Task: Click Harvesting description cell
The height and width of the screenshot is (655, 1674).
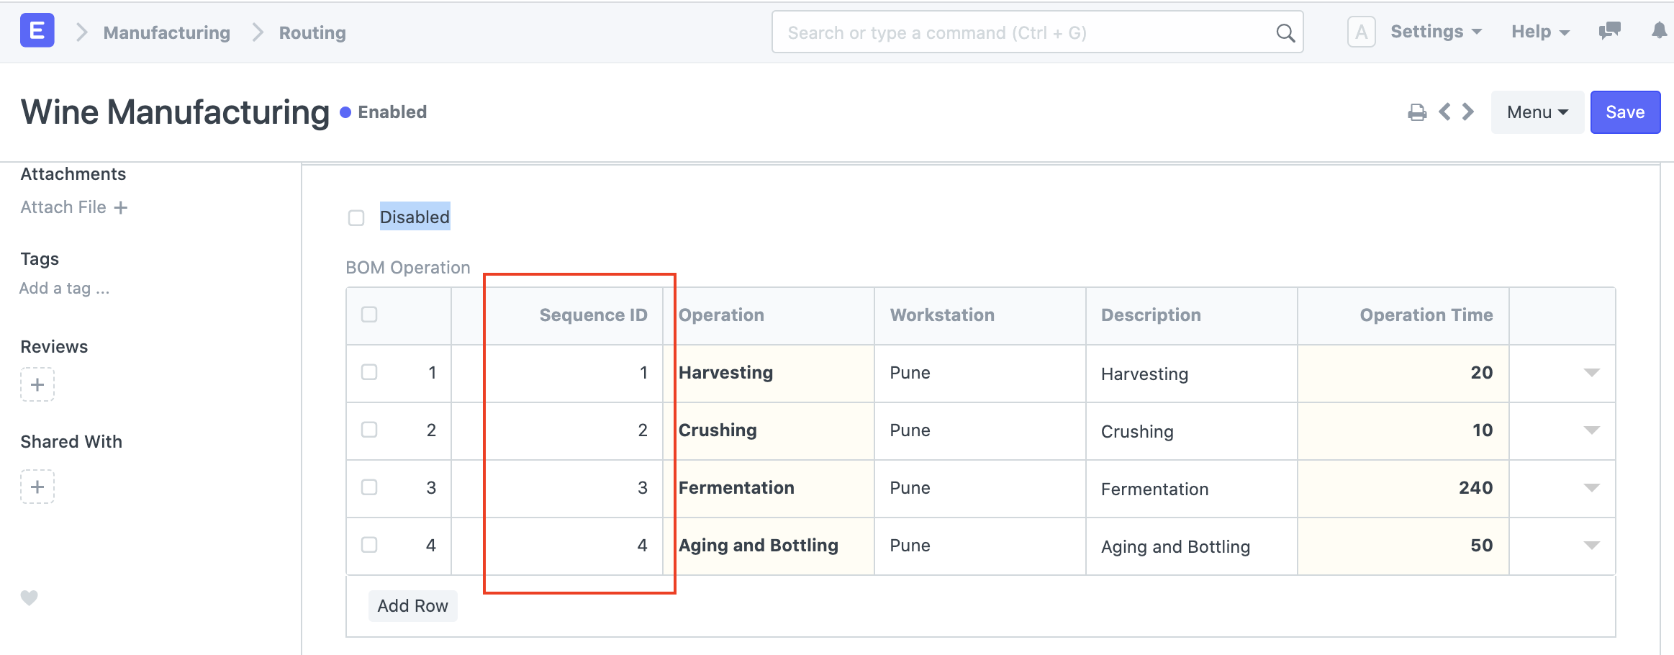Action: (1192, 373)
